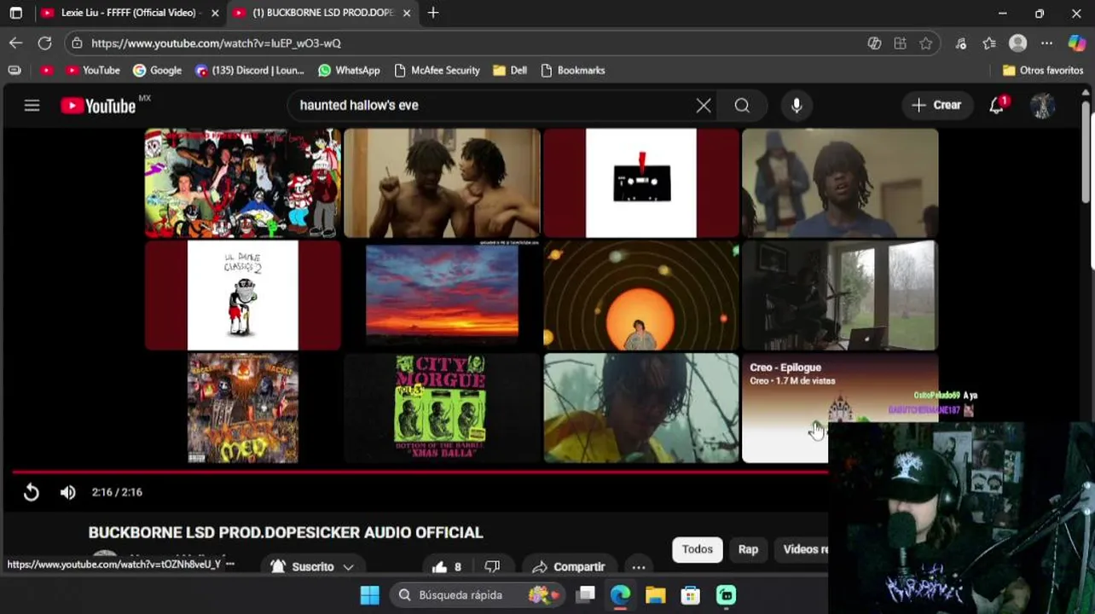Start voice search with the microphone
Image resolution: width=1095 pixels, height=614 pixels.
tap(797, 106)
